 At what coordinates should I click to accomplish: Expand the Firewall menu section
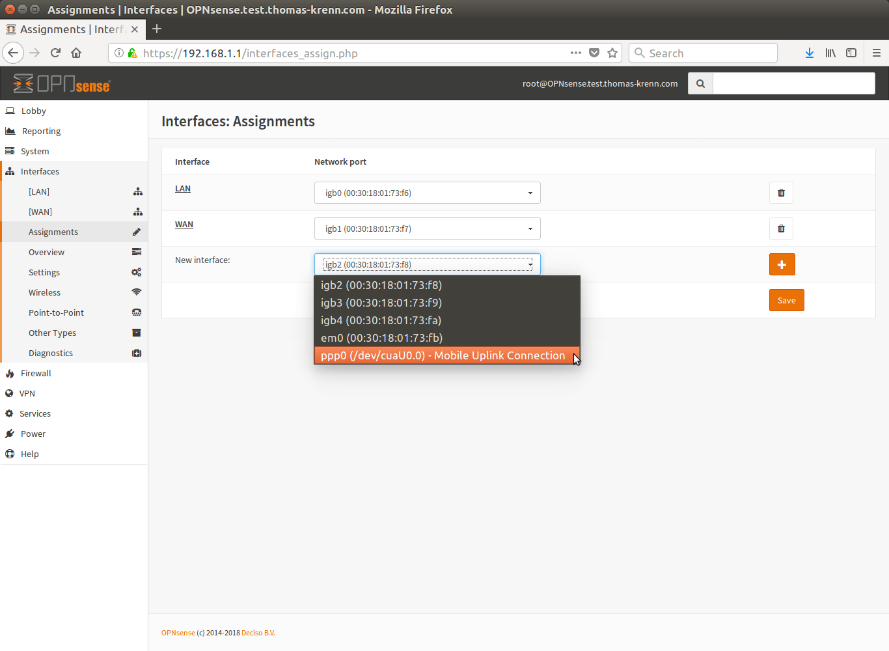pyautogui.click(x=36, y=373)
